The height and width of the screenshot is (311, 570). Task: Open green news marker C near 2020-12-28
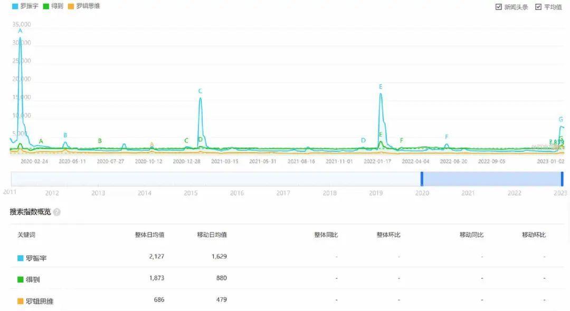(x=186, y=140)
